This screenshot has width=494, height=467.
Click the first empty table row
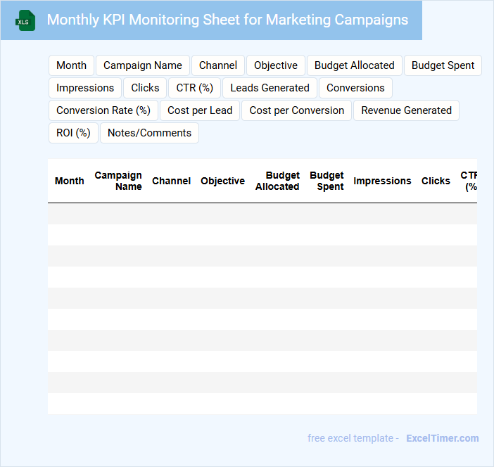tap(262, 214)
